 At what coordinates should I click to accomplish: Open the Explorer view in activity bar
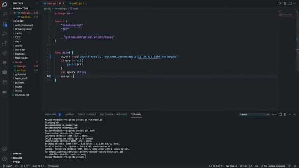pyautogui.click(x=4, y=4)
